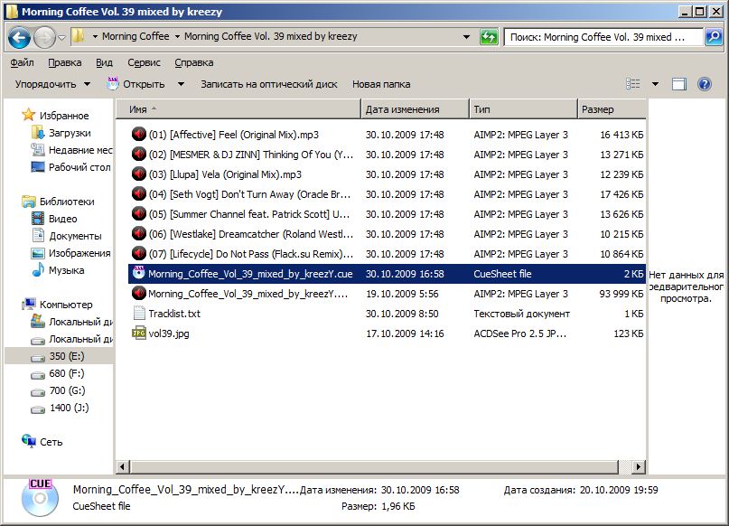Open the Вид menu

(104, 62)
